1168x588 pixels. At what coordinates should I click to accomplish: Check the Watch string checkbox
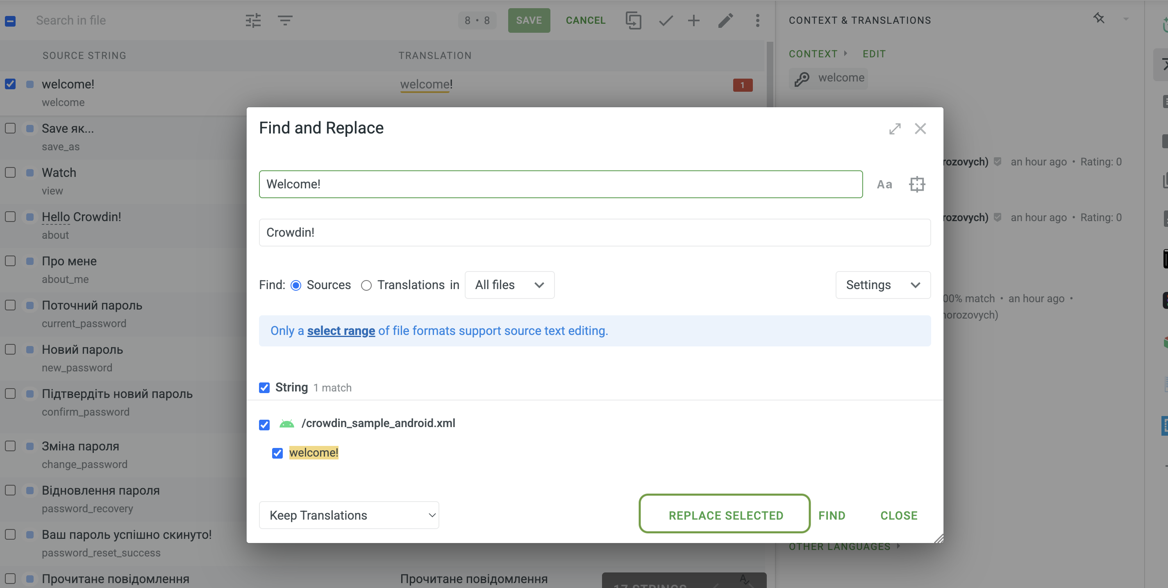10,173
